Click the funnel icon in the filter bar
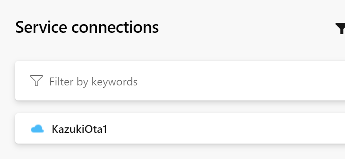 point(36,81)
